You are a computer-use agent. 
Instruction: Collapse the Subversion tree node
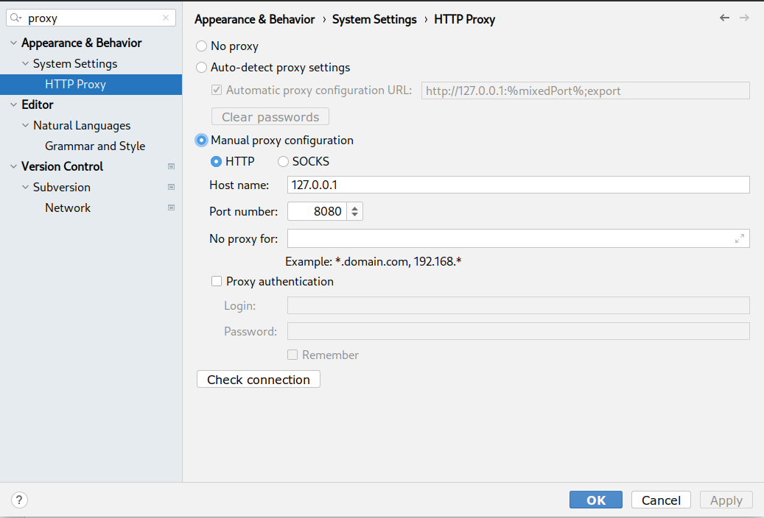pyautogui.click(x=26, y=188)
